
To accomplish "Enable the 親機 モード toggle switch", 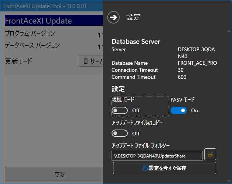I will coord(120,110).
